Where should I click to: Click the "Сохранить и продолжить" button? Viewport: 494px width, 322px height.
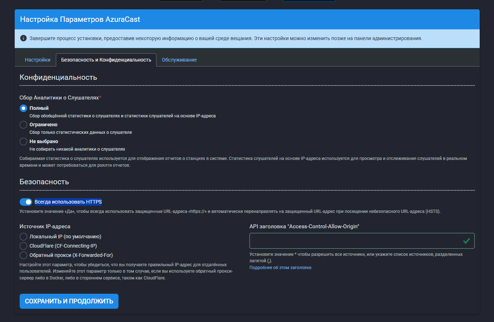tap(69, 301)
